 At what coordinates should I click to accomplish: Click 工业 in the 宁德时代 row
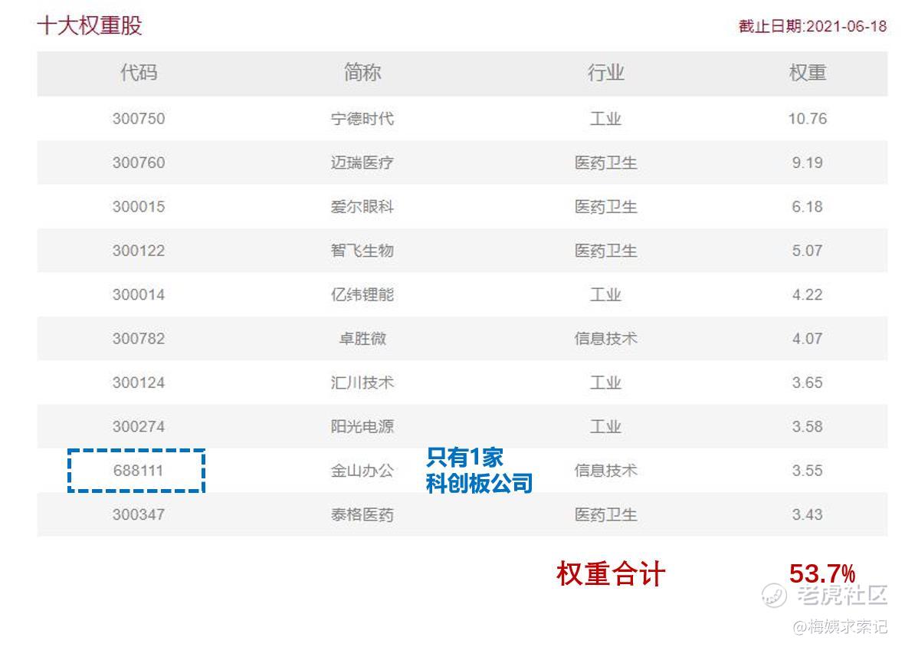coord(605,119)
